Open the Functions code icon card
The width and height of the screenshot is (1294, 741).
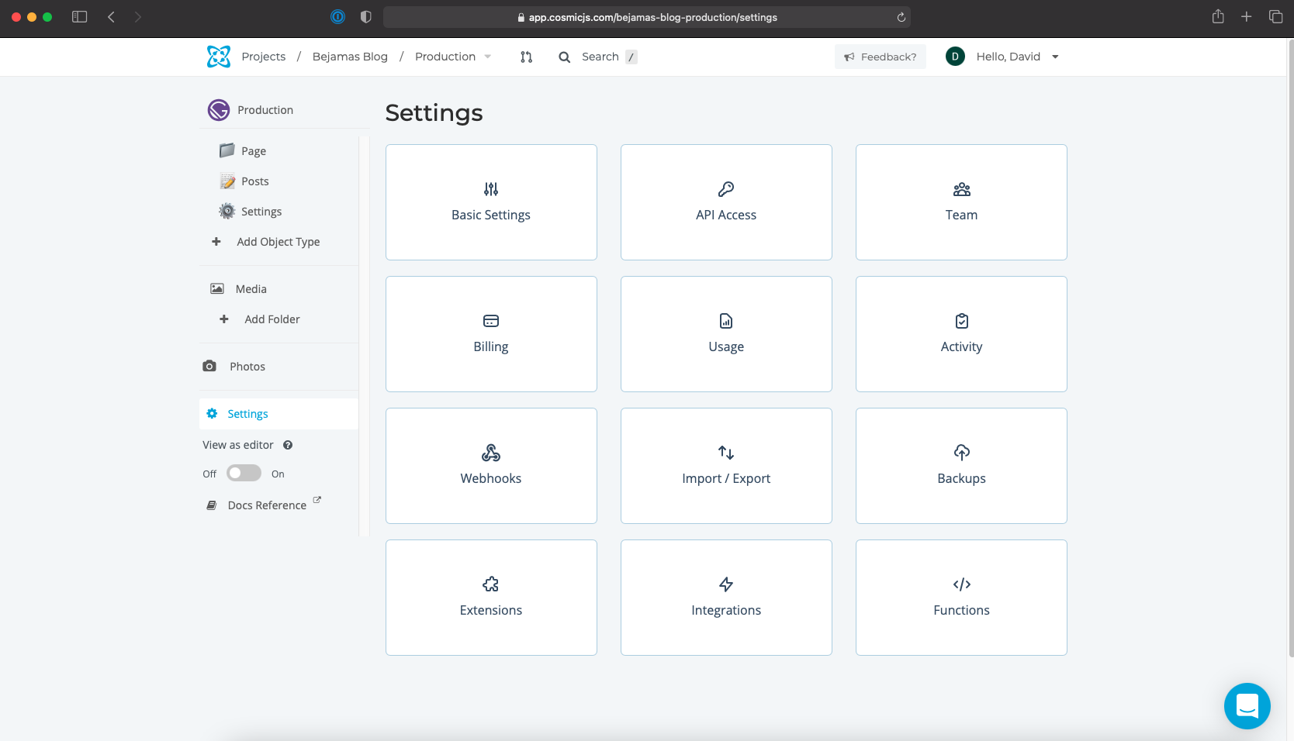pyautogui.click(x=961, y=598)
